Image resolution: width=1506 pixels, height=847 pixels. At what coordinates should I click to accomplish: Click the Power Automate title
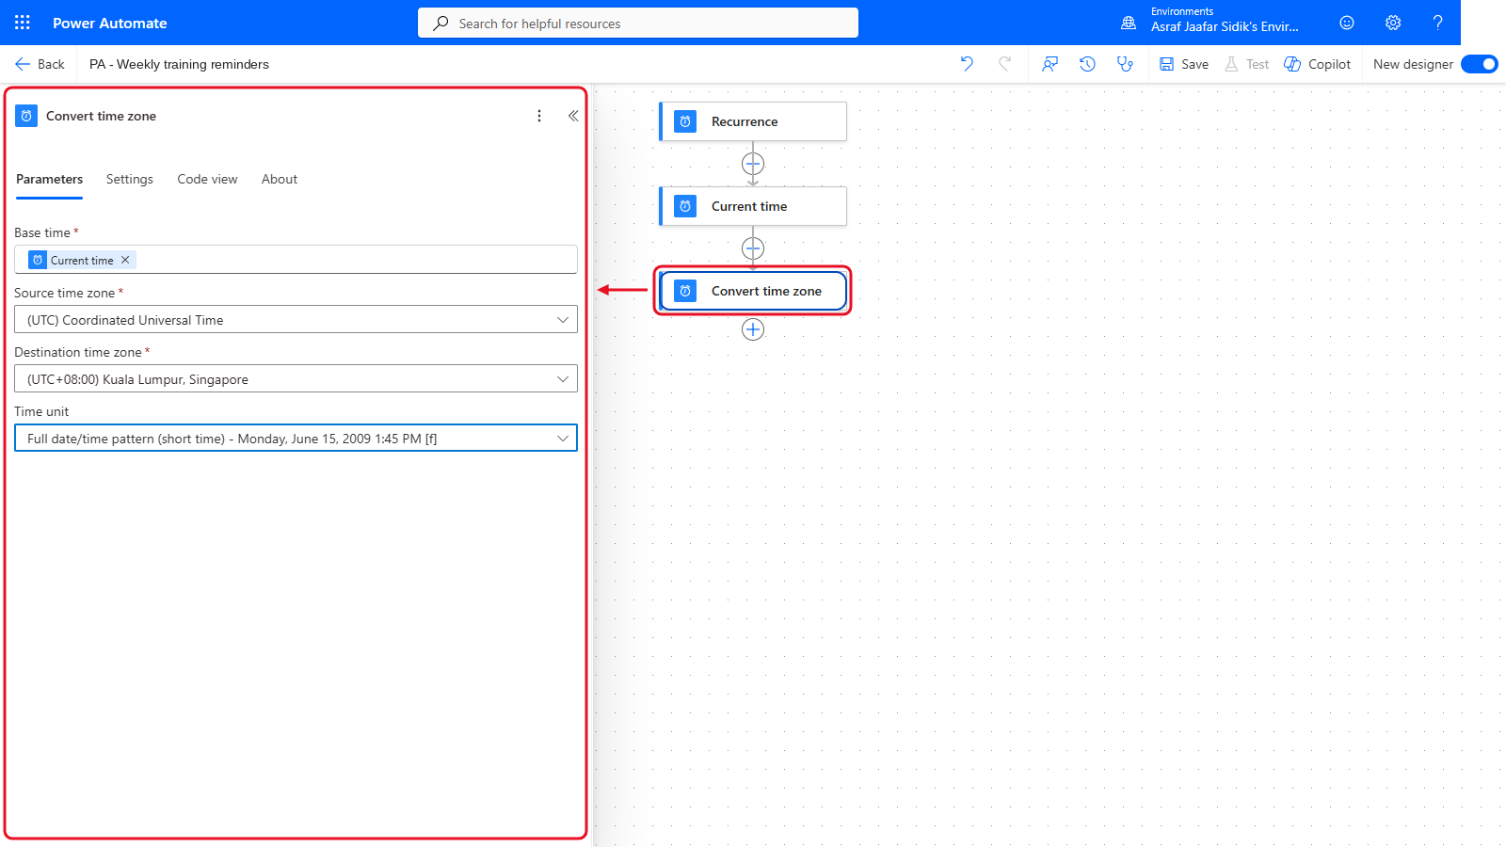[110, 23]
